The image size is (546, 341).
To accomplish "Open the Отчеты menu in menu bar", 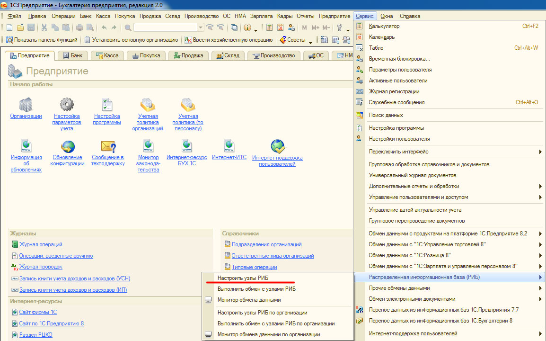I will tap(305, 16).
